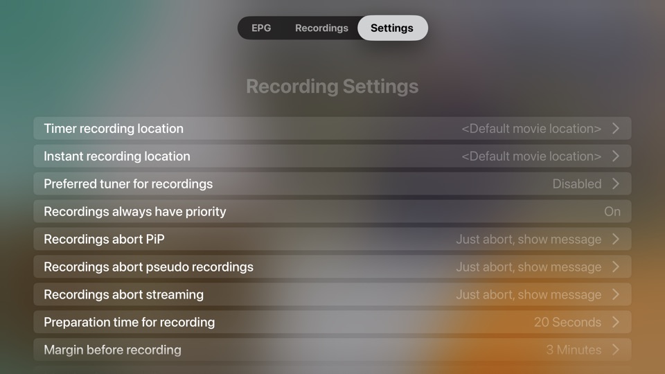Click Just abort value in PiP row

point(529,239)
